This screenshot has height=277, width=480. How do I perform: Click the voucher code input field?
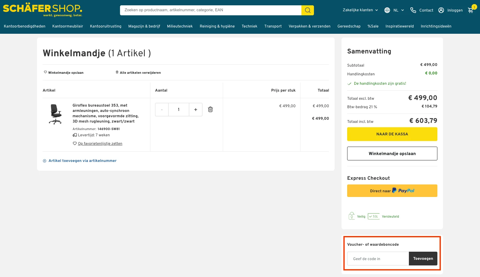coord(378,259)
